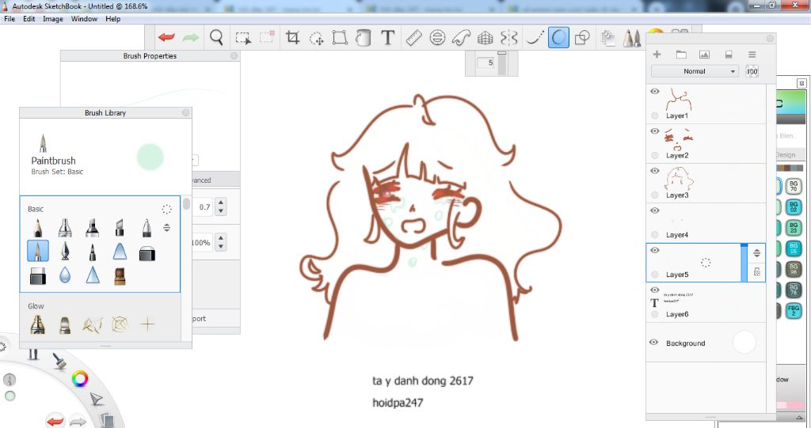Image resolution: width=811 pixels, height=428 pixels.
Task: Select the Blur water drop brush
Action: [65, 275]
